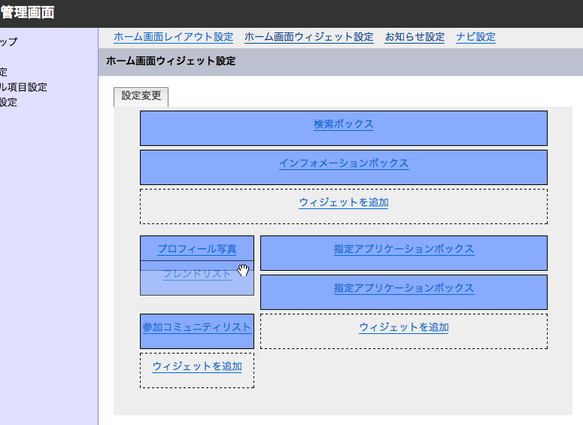
Task: Select the プロフィール写真 widget
Action: pyautogui.click(x=196, y=249)
